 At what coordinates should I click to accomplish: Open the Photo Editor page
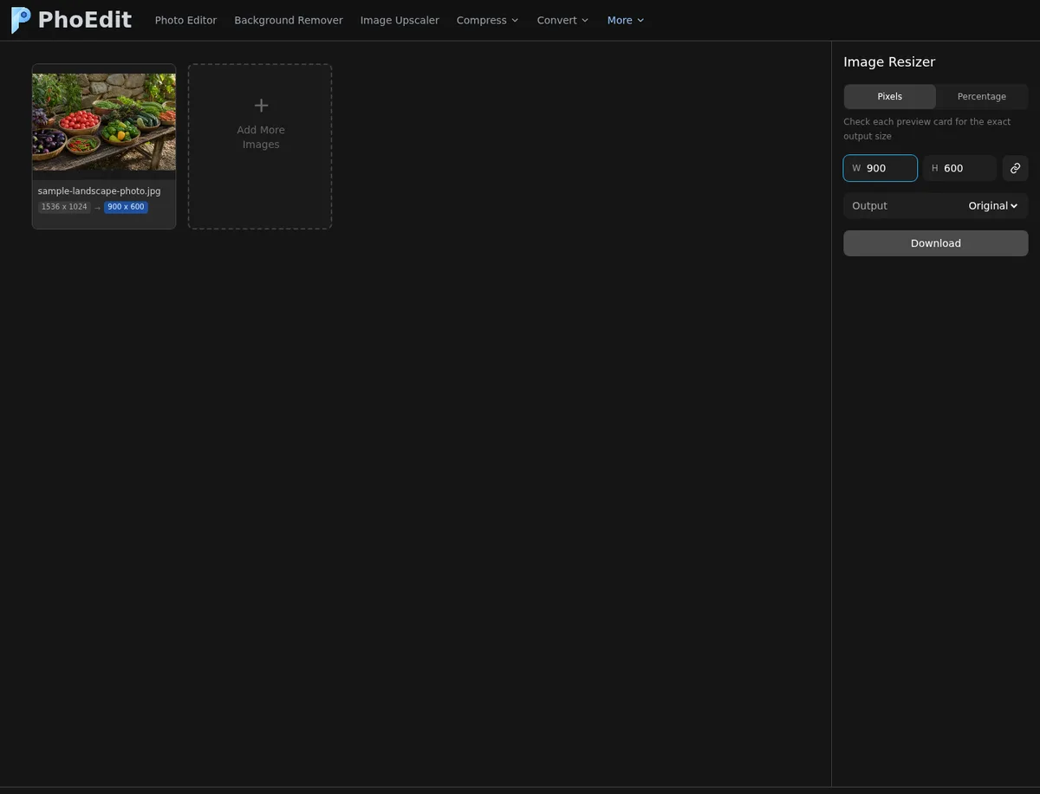185,20
